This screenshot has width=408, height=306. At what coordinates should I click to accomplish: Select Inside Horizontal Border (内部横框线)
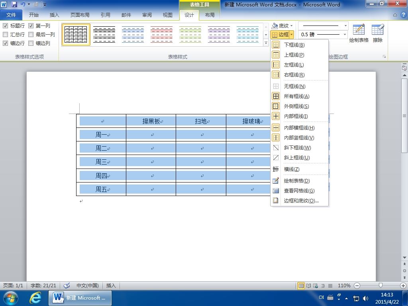pos(300,127)
